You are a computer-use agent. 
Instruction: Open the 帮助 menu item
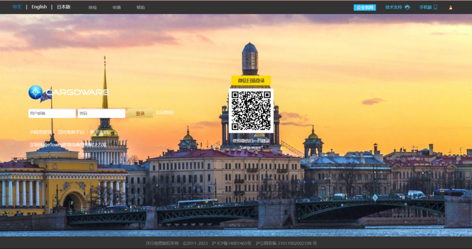coord(140,7)
